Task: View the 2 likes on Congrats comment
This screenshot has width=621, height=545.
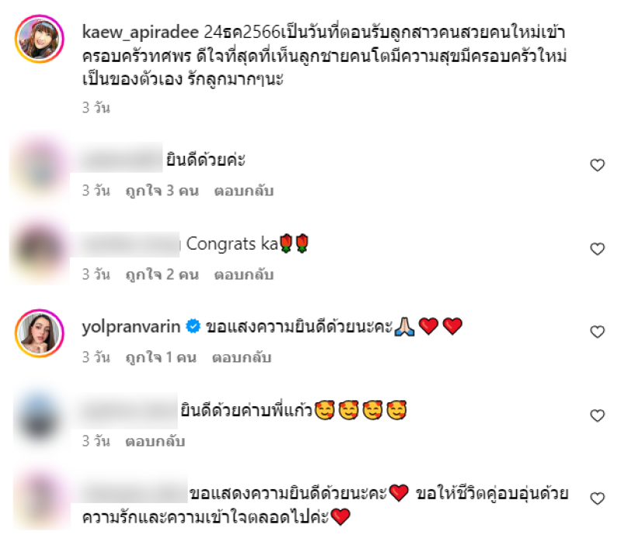Action: coord(162,274)
